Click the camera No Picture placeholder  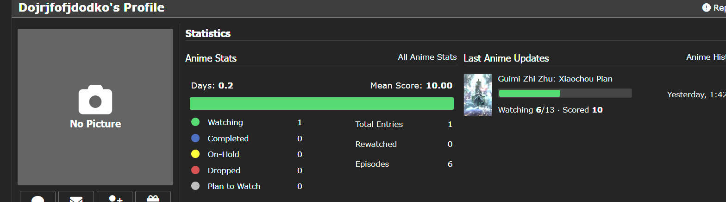click(x=95, y=107)
